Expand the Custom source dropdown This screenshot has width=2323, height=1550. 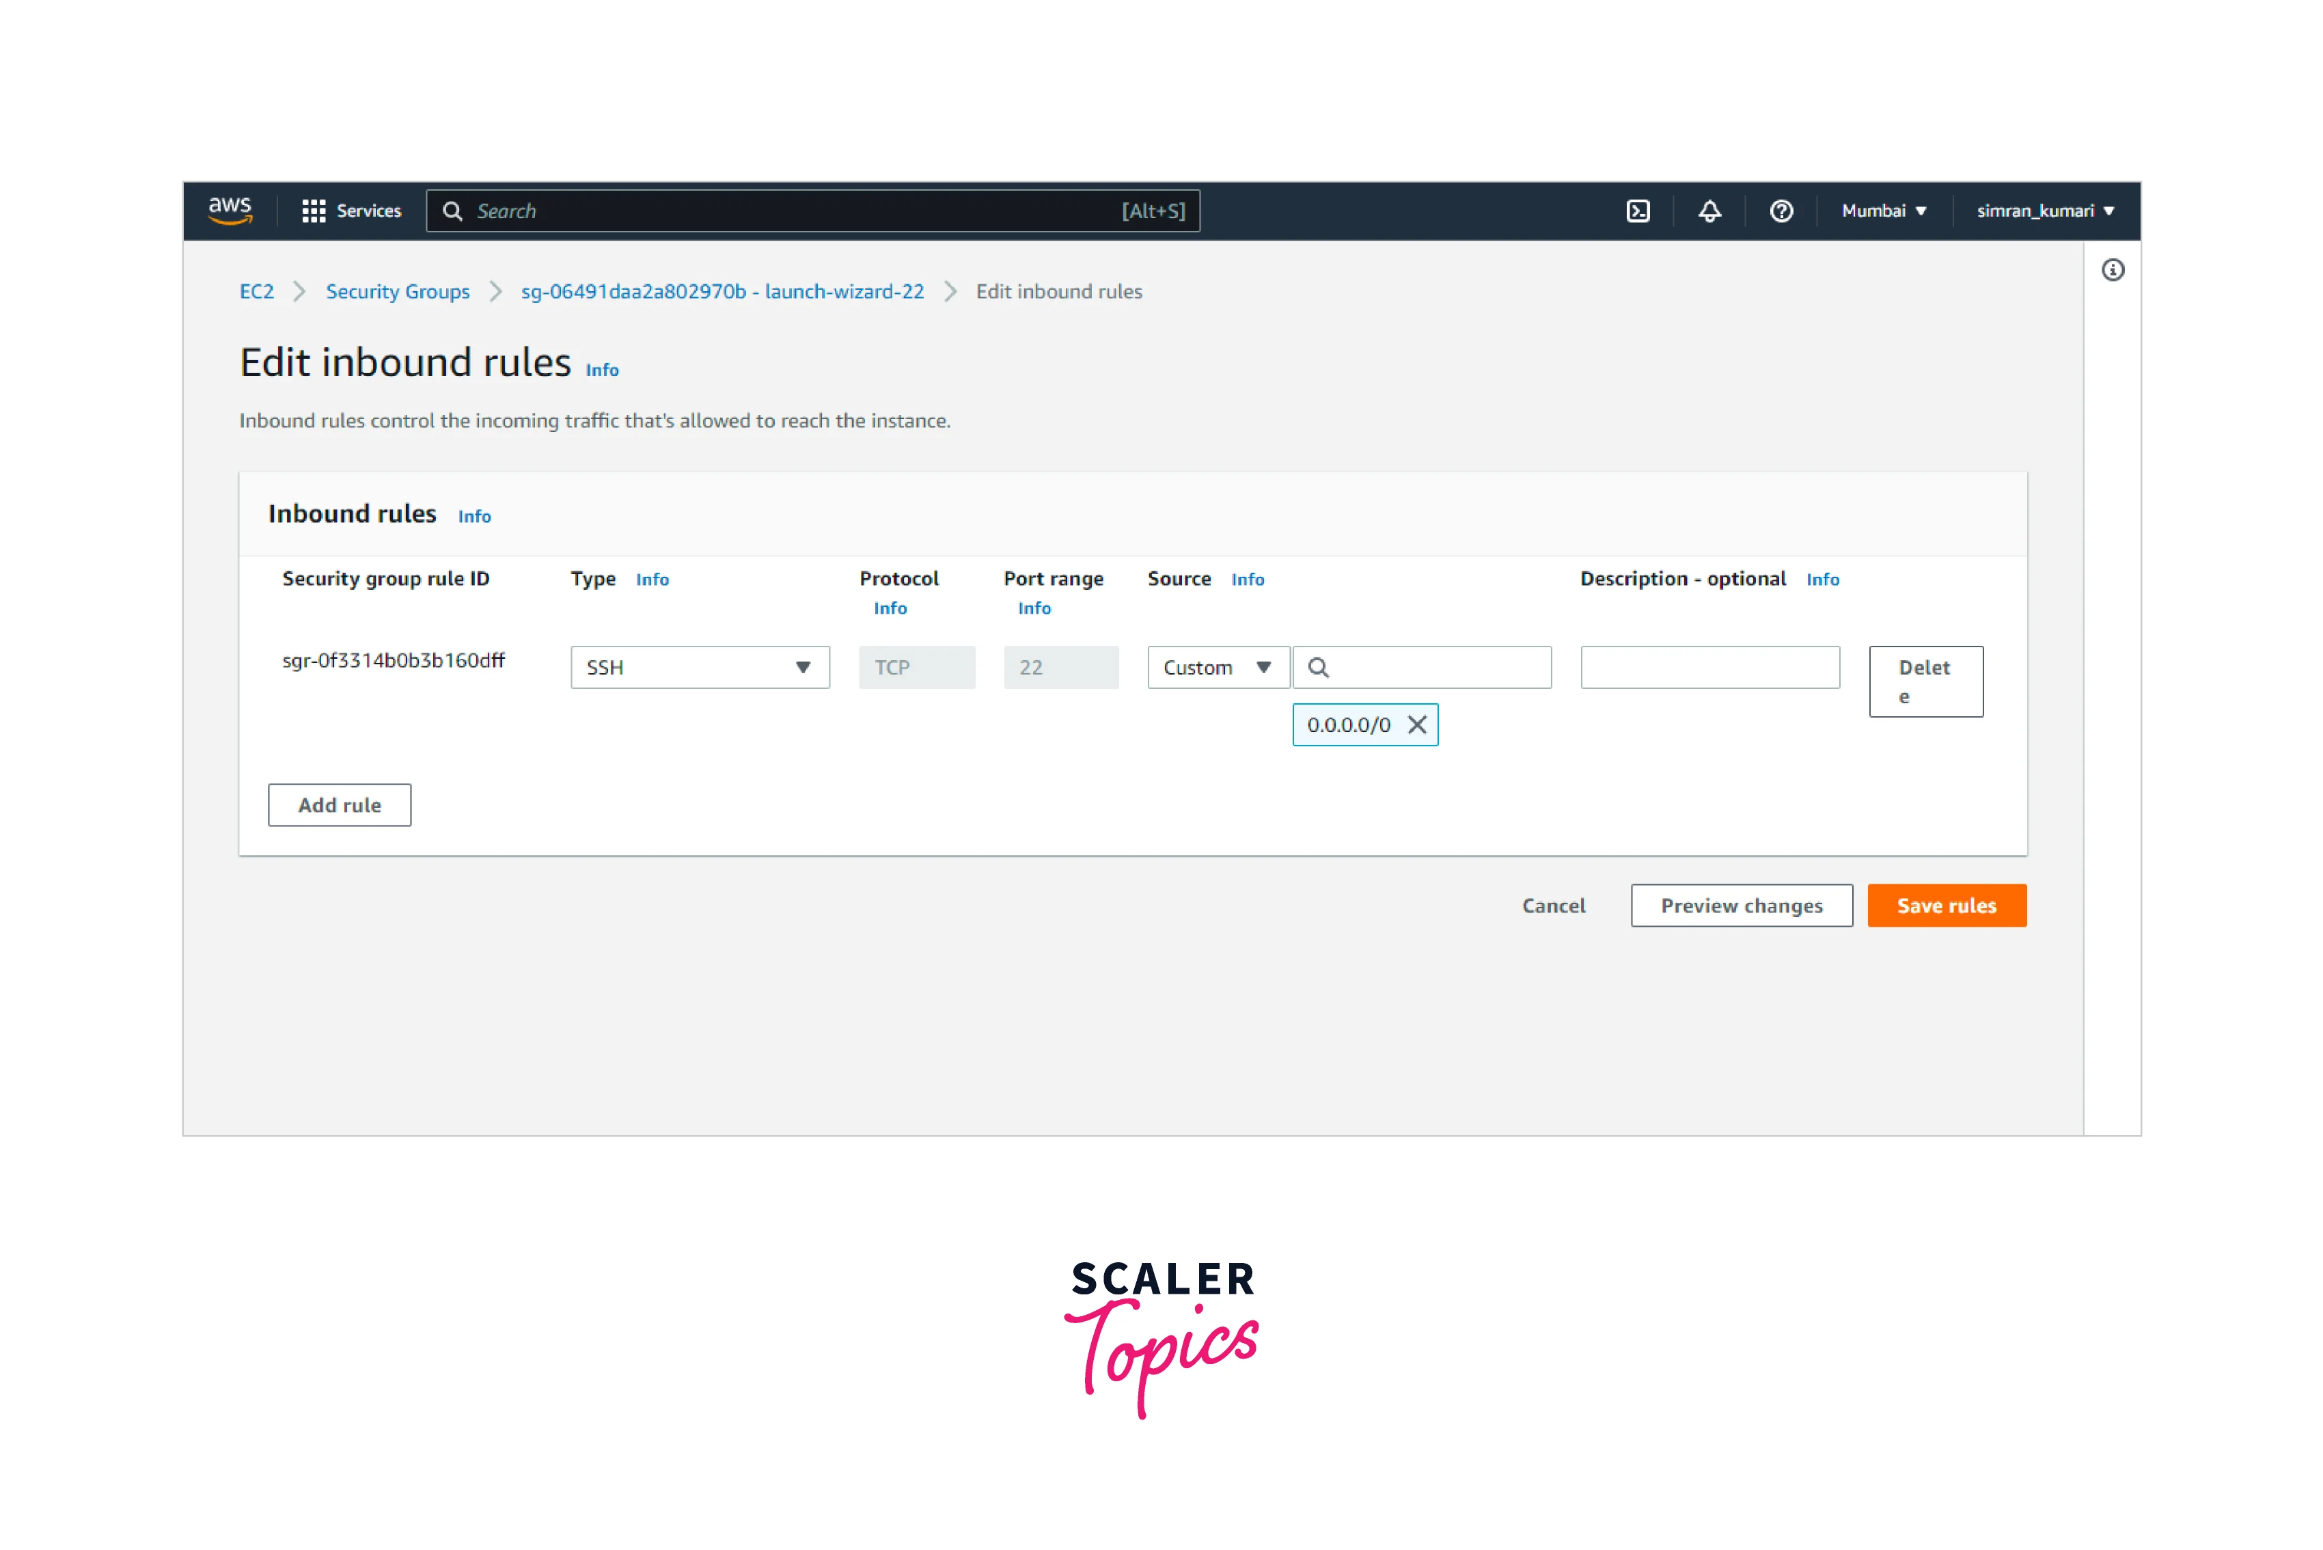coord(1218,667)
